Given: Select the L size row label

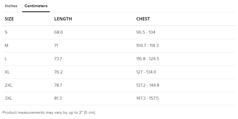Looking at the screenshot, I should [6, 59].
